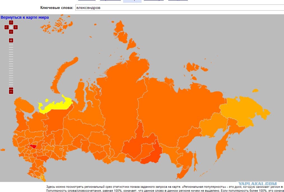Zoom out using the minus button
Viewport: 284px width, 192px height.
[11, 92]
